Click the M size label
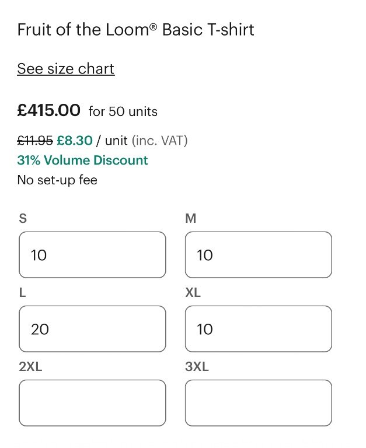The image size is (366, 448). [190, 219]
